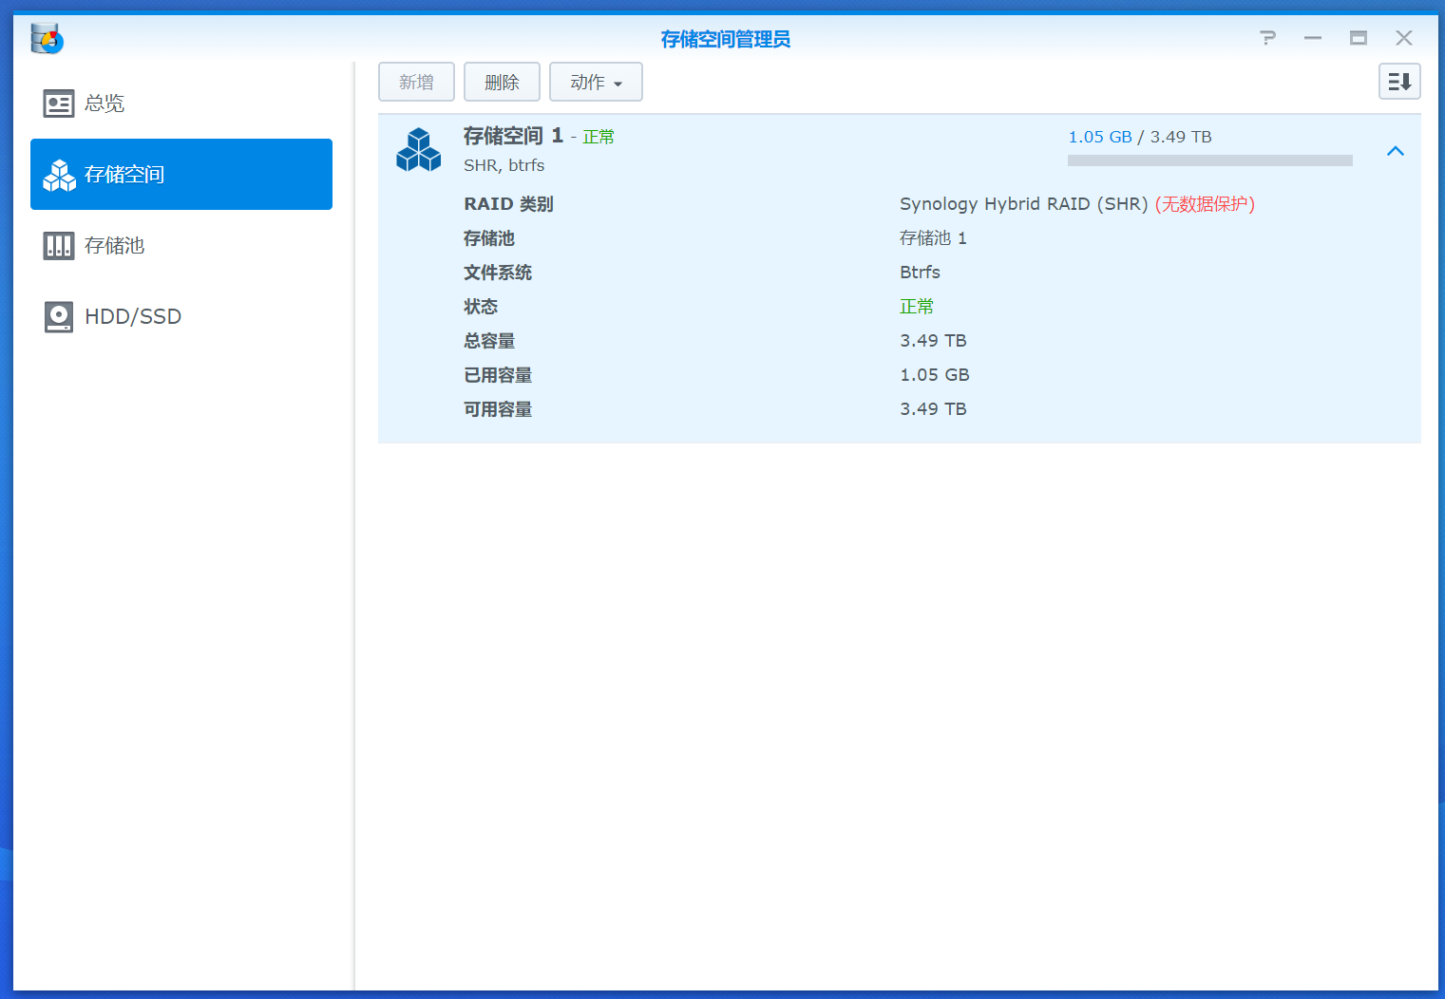Open the HDD/SSD drive icon
This screenshot has width=1445, height=999.
pyautogui.click(x=59, y=317)
